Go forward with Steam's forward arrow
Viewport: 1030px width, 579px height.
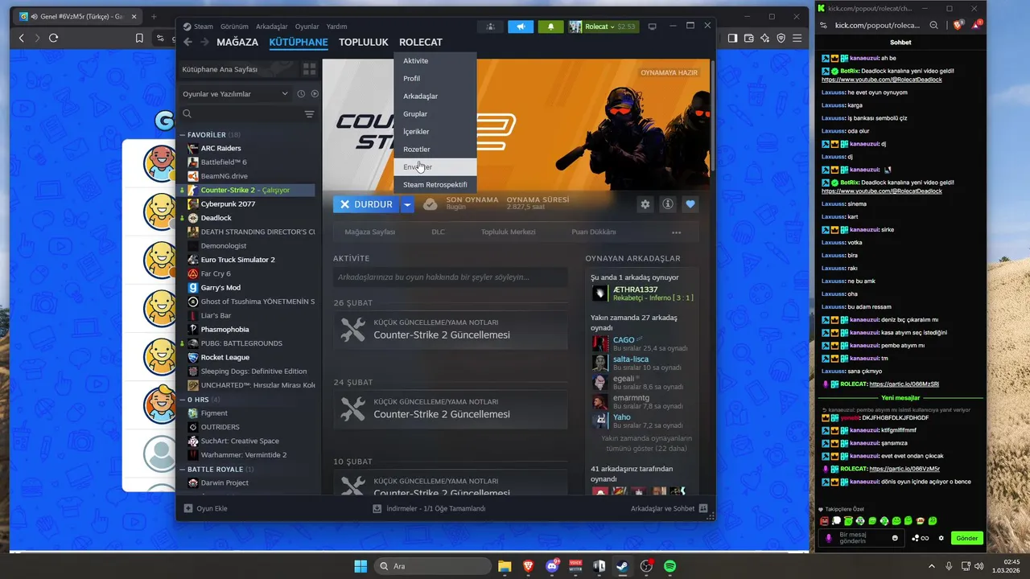(x=204, y=42)
